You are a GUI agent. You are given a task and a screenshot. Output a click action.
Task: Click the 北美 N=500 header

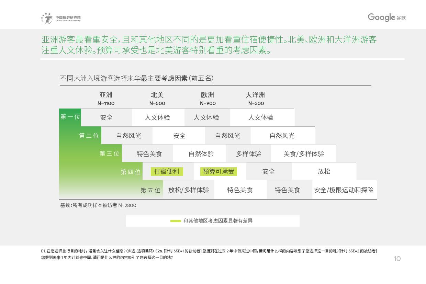point(157,99)
